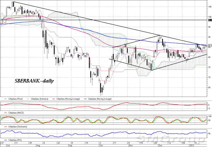Screen dimensions: 212x147
Task: Click the horizontal resistance line near 98
Action: click(106, 20)
